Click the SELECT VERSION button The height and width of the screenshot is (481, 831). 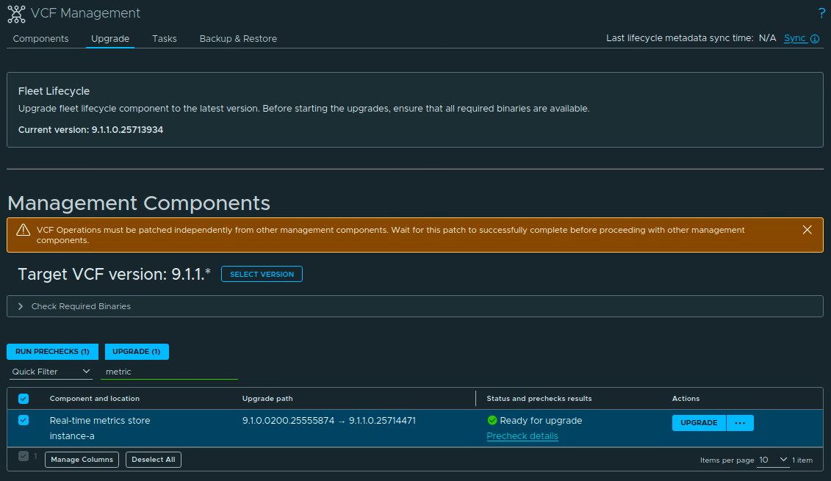tap(262, 274)
